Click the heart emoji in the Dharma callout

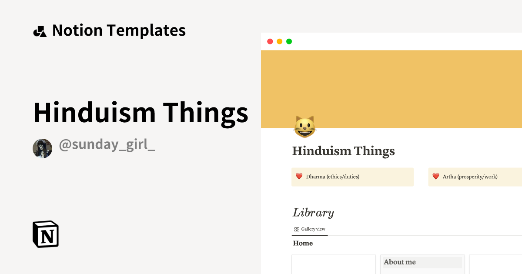point(299,177)
